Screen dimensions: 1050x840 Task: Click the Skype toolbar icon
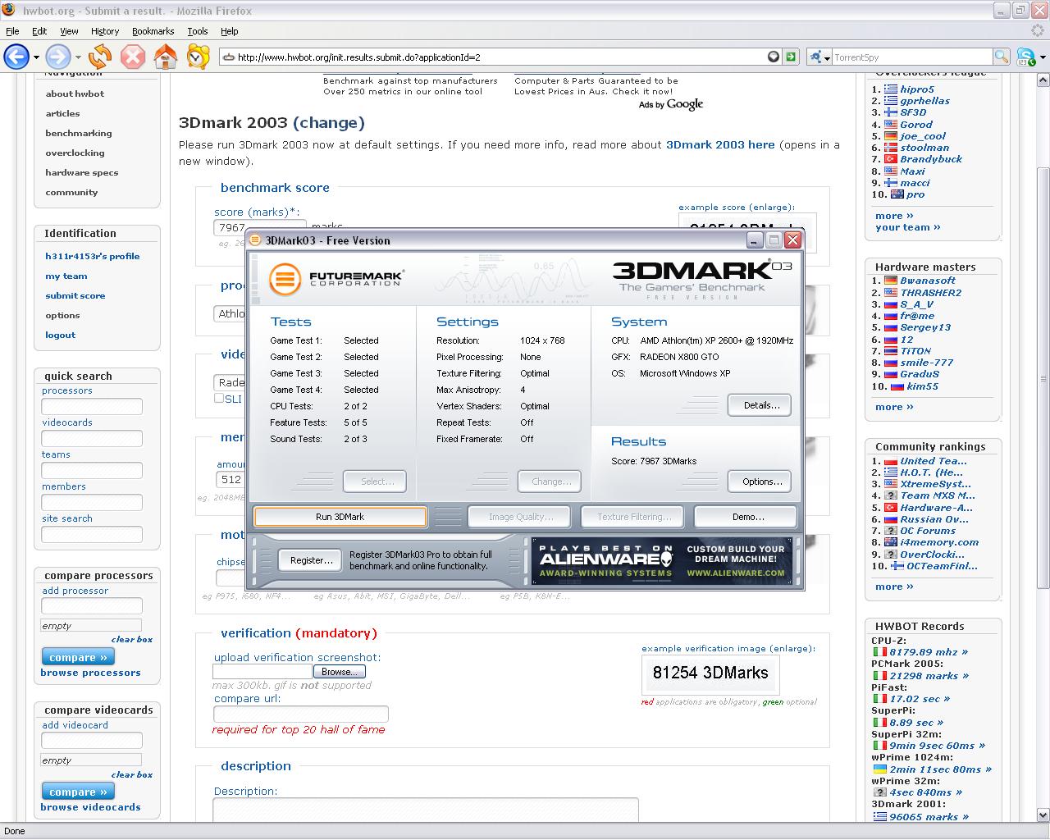pyautogui.click(x=1025, y=57)
